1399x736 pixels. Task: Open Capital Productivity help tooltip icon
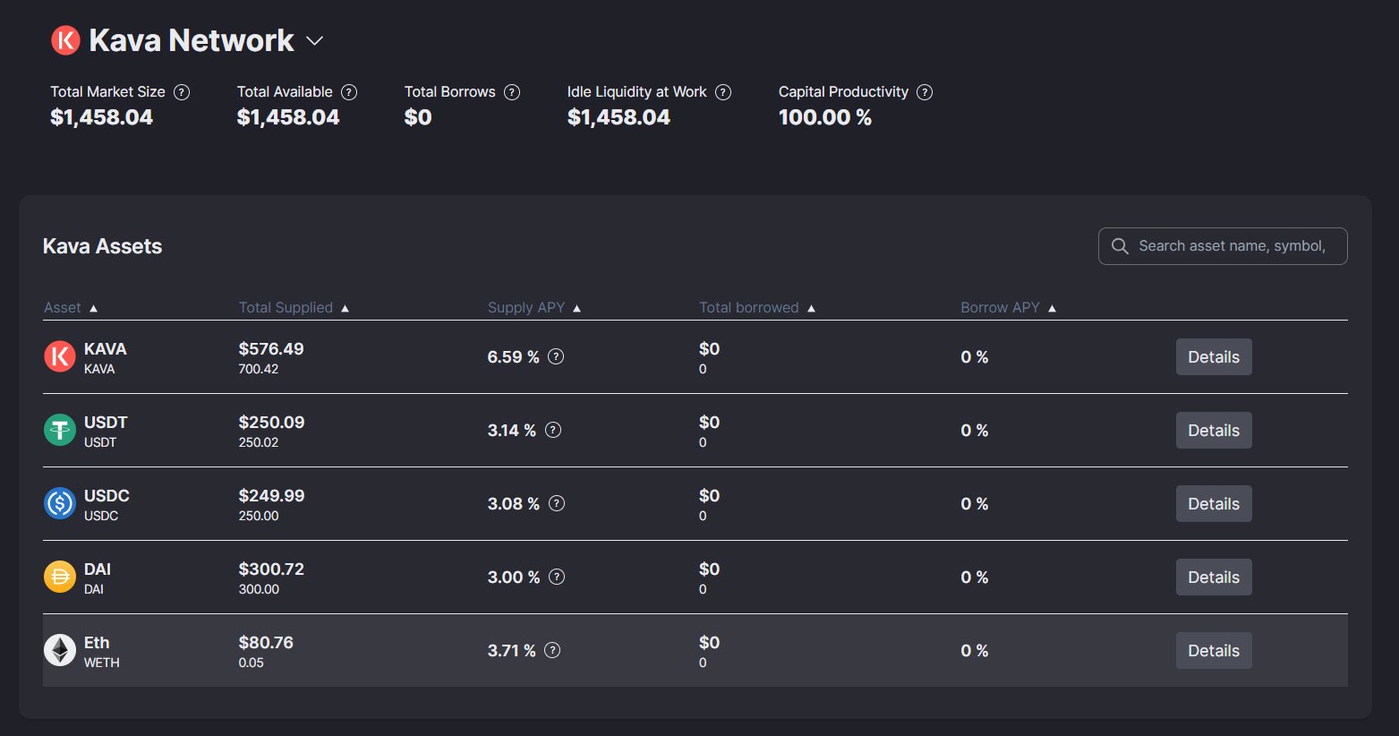[925, 92]
